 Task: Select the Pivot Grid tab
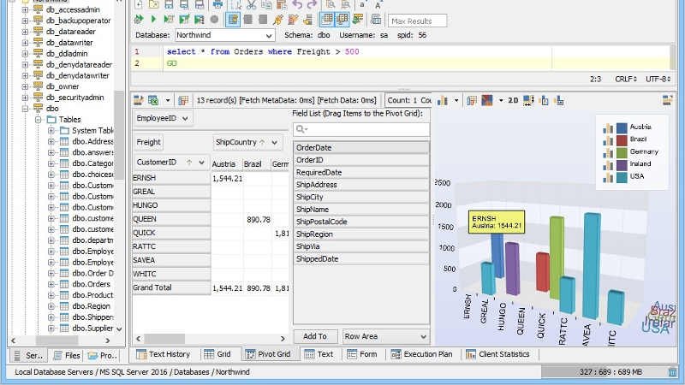tap(268, 354)
